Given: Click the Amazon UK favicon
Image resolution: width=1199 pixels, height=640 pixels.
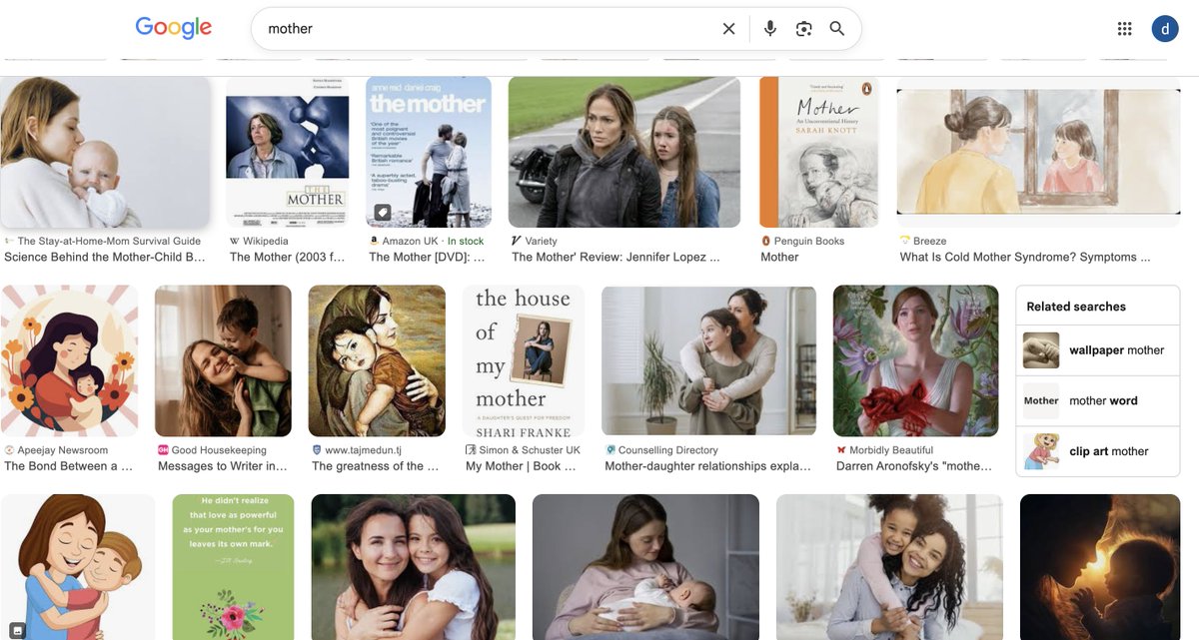Looking at the screenshot, I should (x=375, y=242).
